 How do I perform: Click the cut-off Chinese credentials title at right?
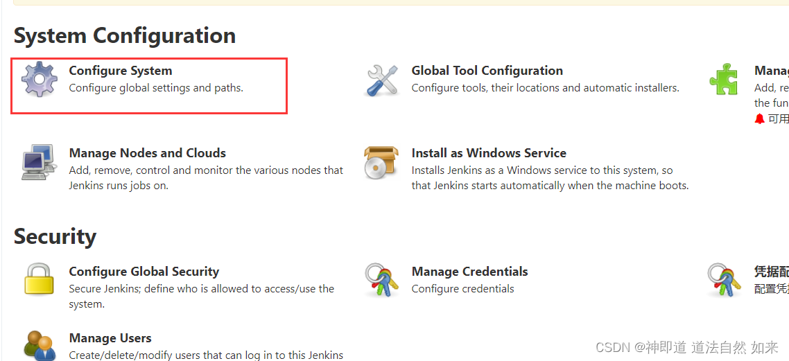pos(771,272)
